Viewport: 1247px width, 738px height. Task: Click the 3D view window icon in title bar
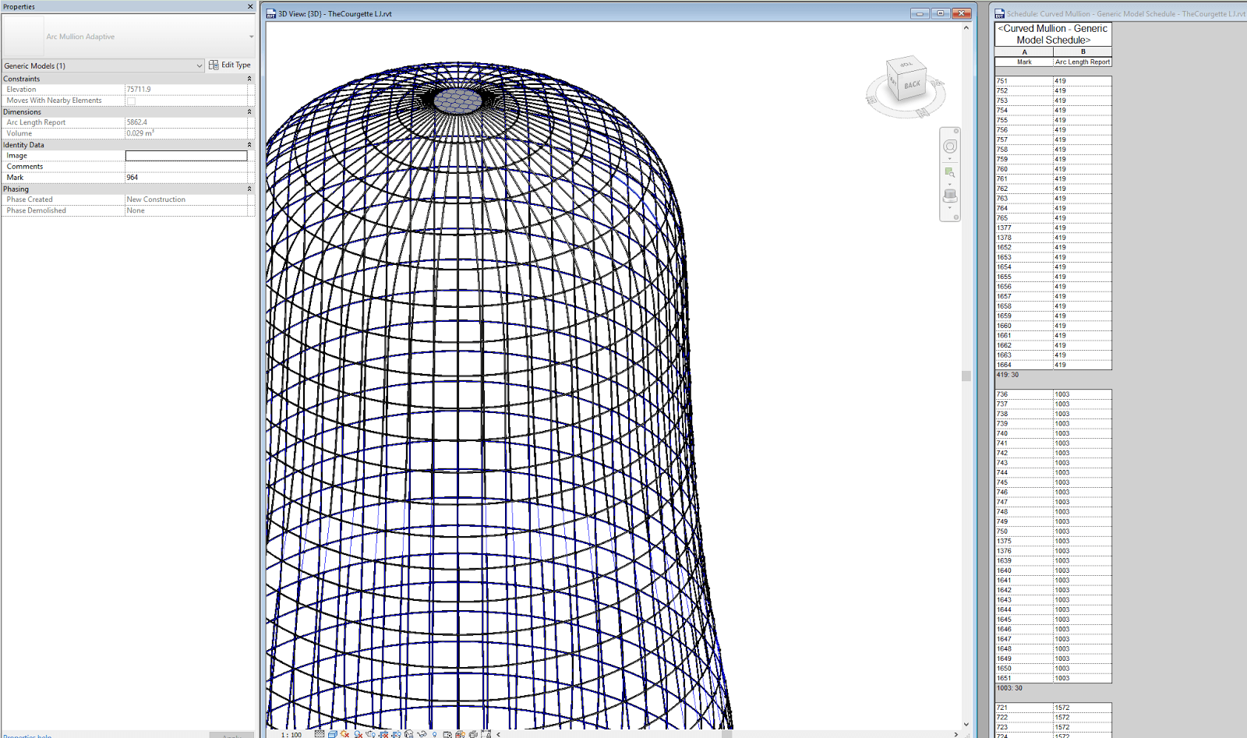(271, 13)
